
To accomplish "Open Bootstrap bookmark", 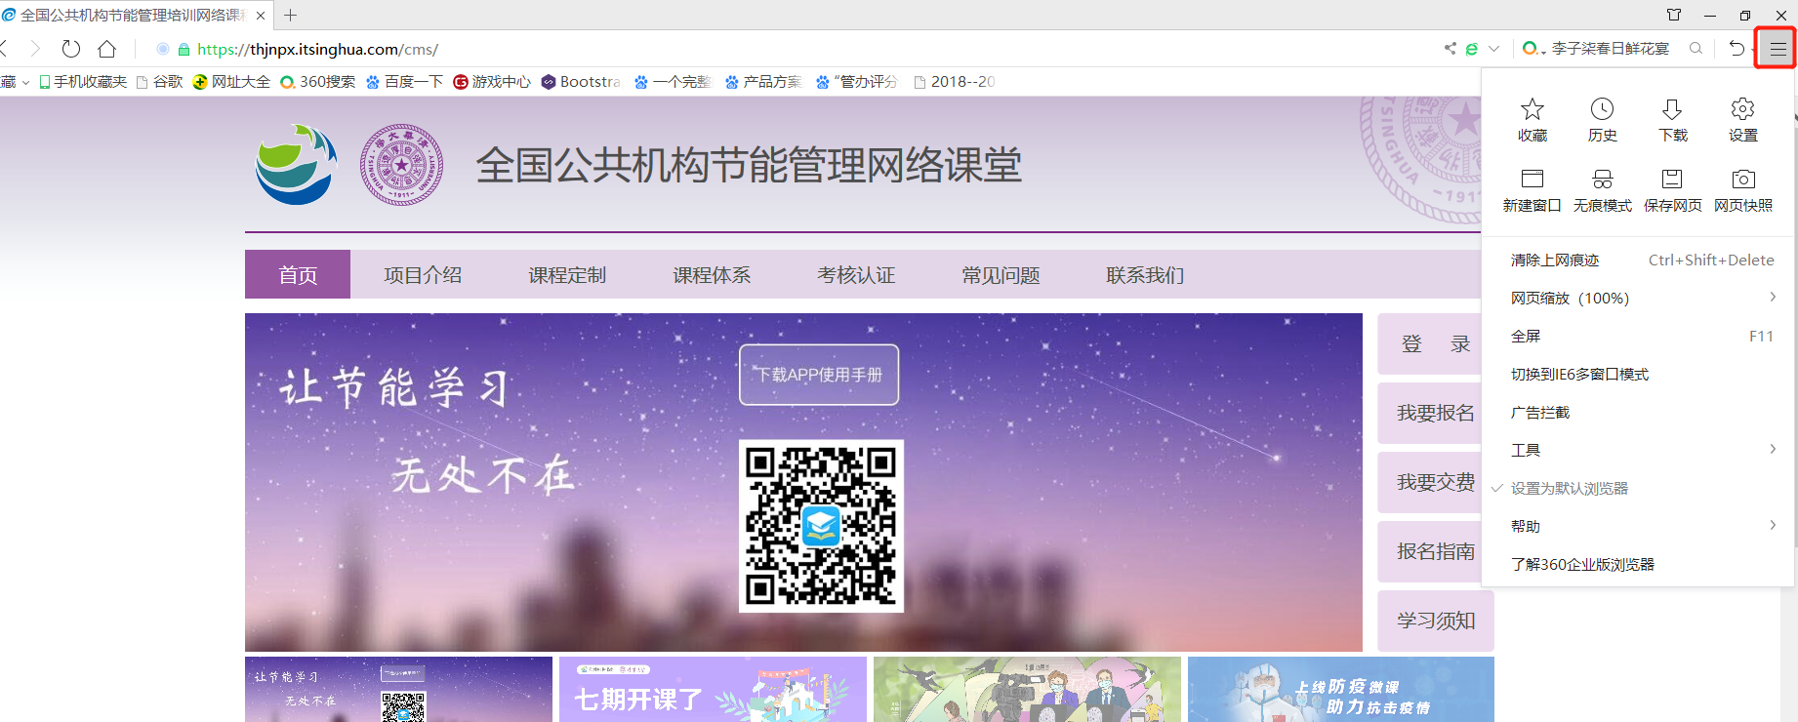I will pos(582,82).
